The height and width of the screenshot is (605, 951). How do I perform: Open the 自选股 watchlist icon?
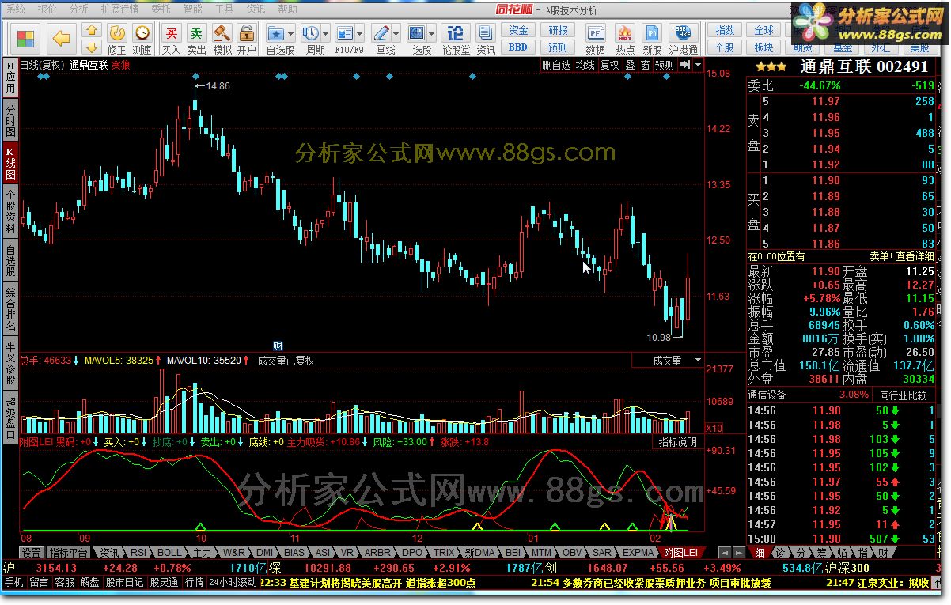(x=276, y=33)
